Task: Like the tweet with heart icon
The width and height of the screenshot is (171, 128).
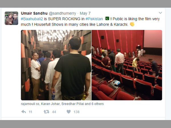Action: pos(69,112)
